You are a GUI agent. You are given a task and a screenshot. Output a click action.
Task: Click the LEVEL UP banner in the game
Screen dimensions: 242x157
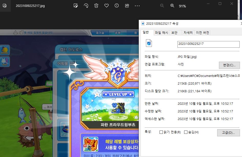tap(118, 94)
